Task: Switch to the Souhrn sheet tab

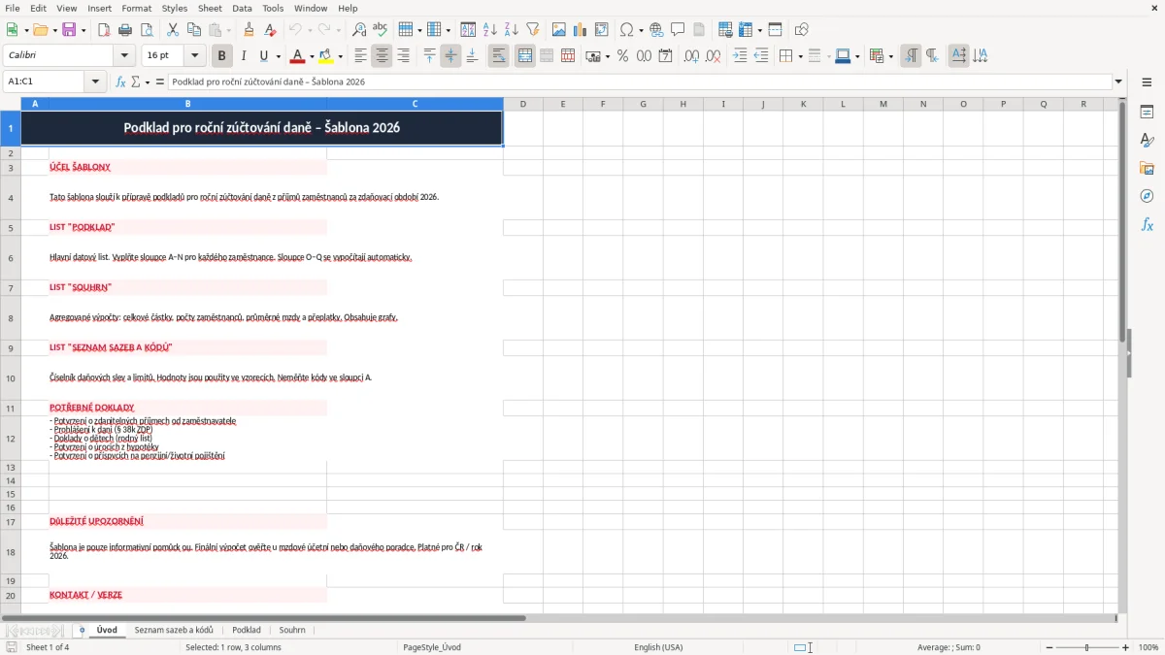Action: (292, 630)
